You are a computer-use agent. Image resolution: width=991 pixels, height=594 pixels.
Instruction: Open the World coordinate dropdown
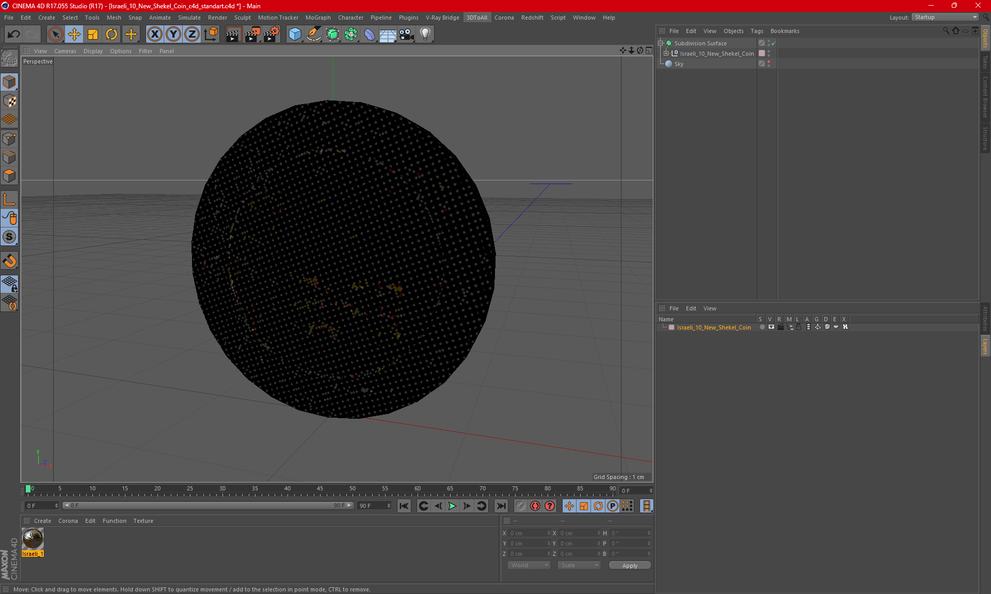pos(529,565)
